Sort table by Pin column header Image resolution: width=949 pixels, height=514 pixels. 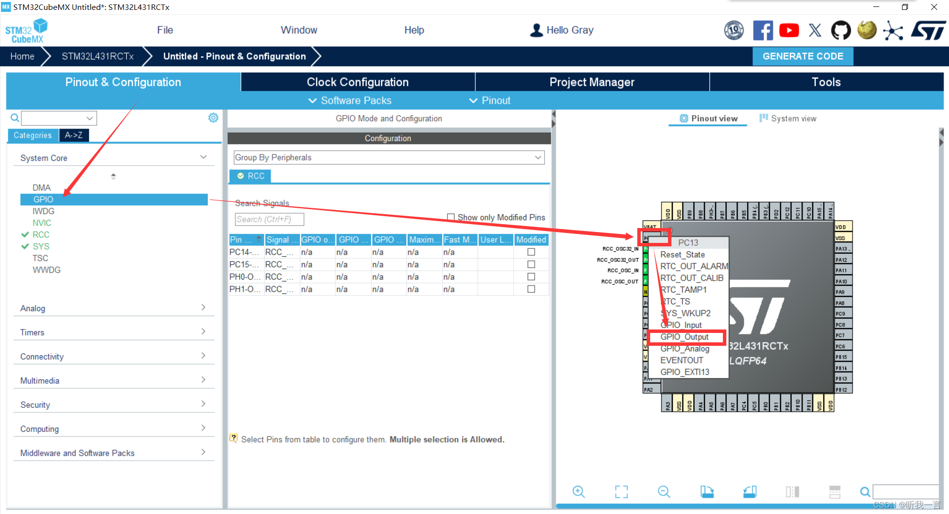[x=246, y=239]
